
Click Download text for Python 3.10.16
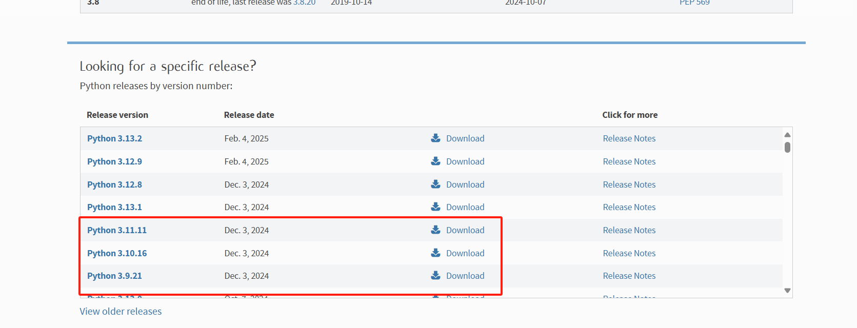pyautogui.click(x=465, y=253)
